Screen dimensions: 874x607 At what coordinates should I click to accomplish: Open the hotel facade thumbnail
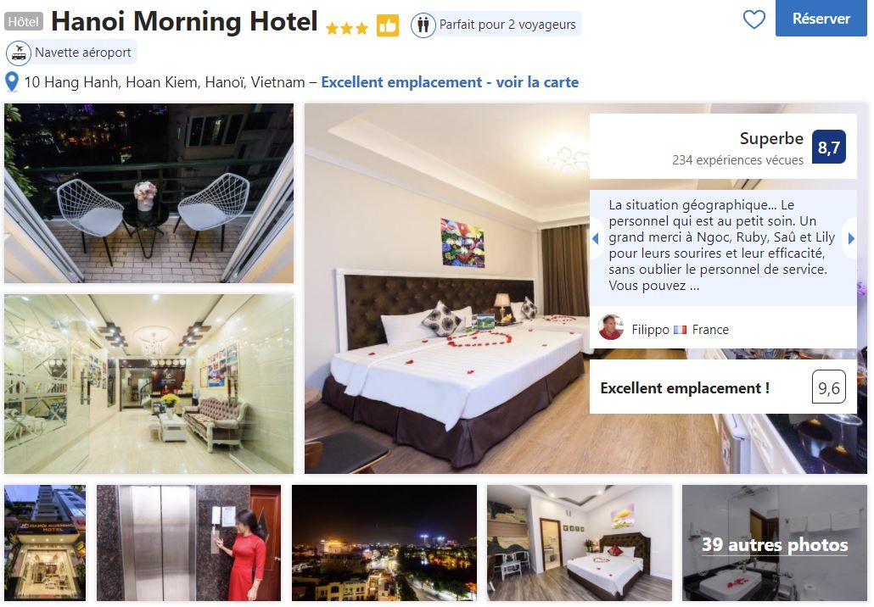pos(45,543)
